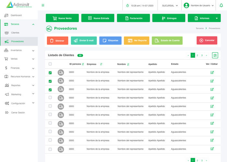Toggle the select-all checkbox in table header

pos(50,64)
